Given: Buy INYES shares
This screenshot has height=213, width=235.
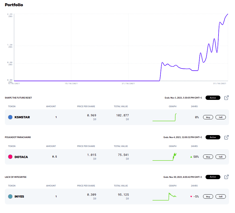Looking at the screenshot, I should coord(208,196).
